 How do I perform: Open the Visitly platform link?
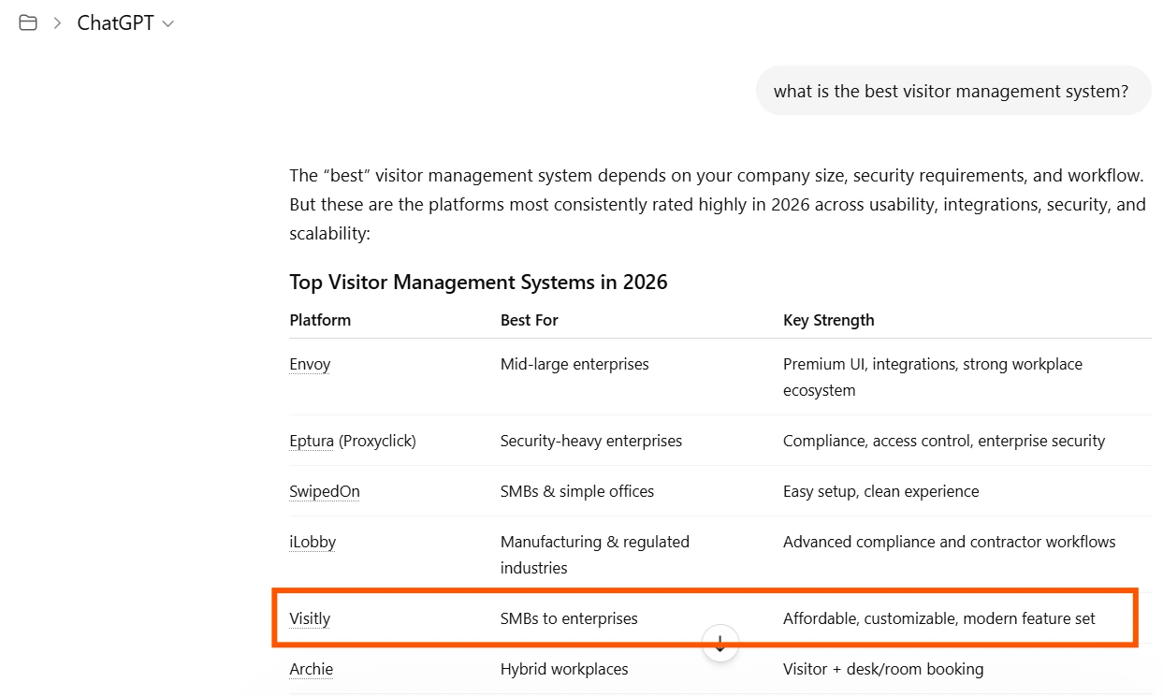310,618
